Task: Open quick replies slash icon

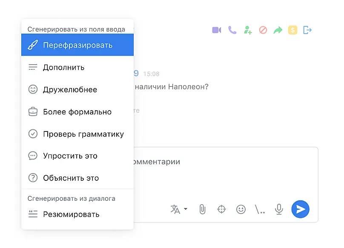Action: (260, 209)
